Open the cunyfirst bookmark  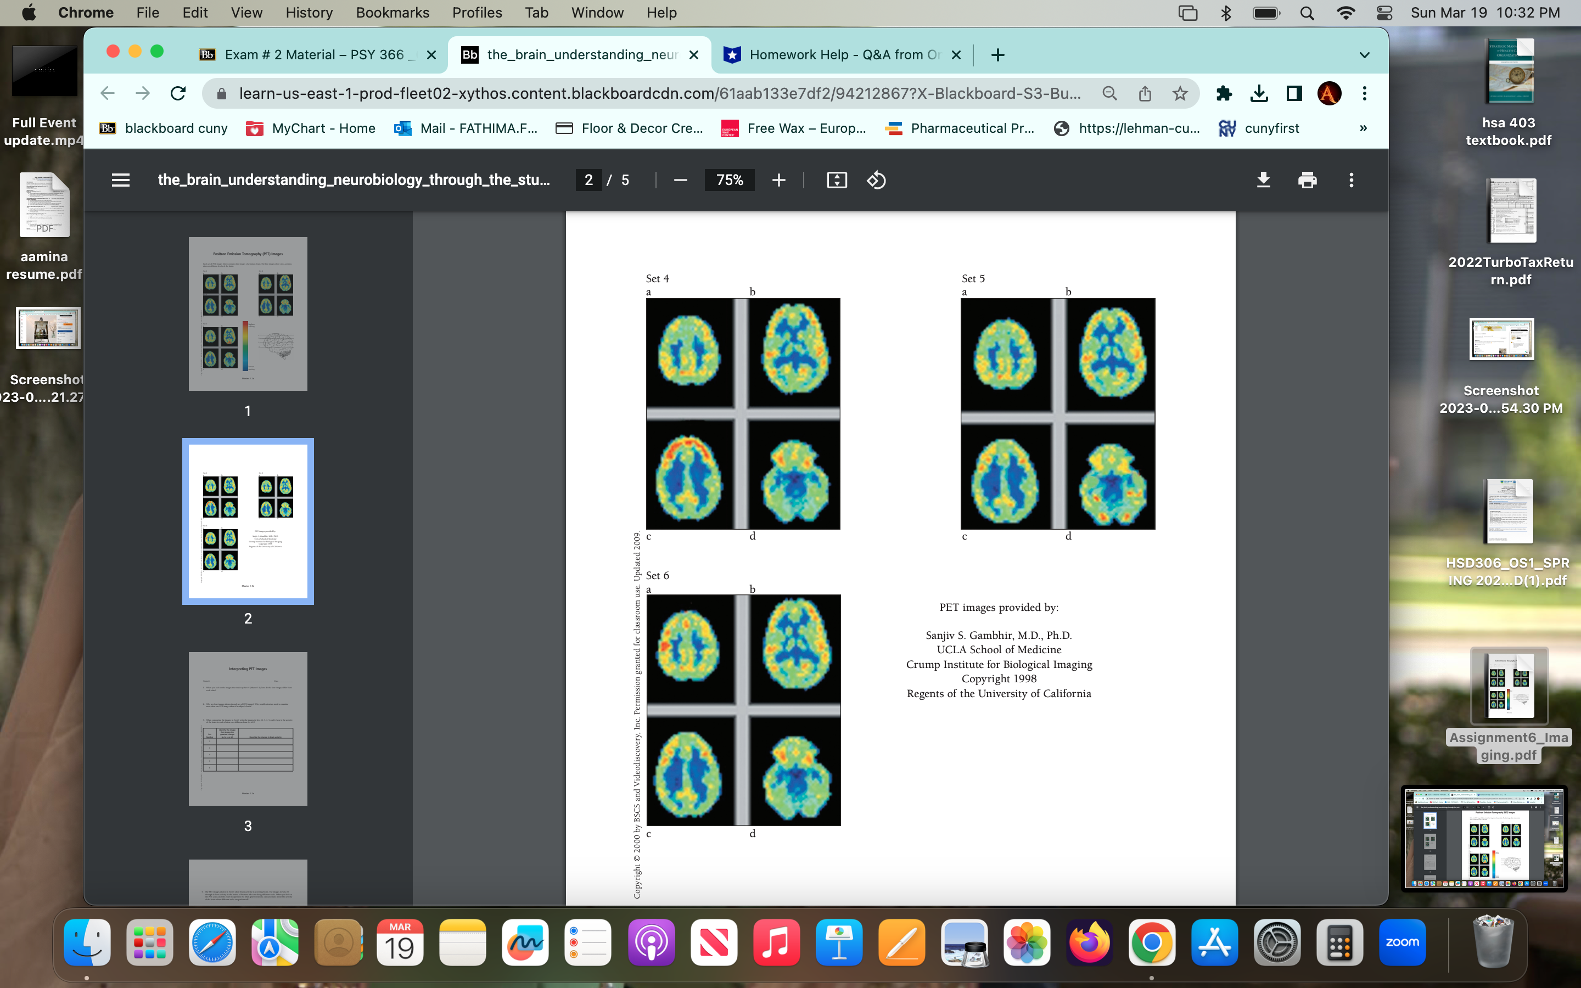1270,128
